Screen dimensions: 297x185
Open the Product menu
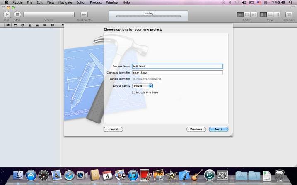[96, 2]
